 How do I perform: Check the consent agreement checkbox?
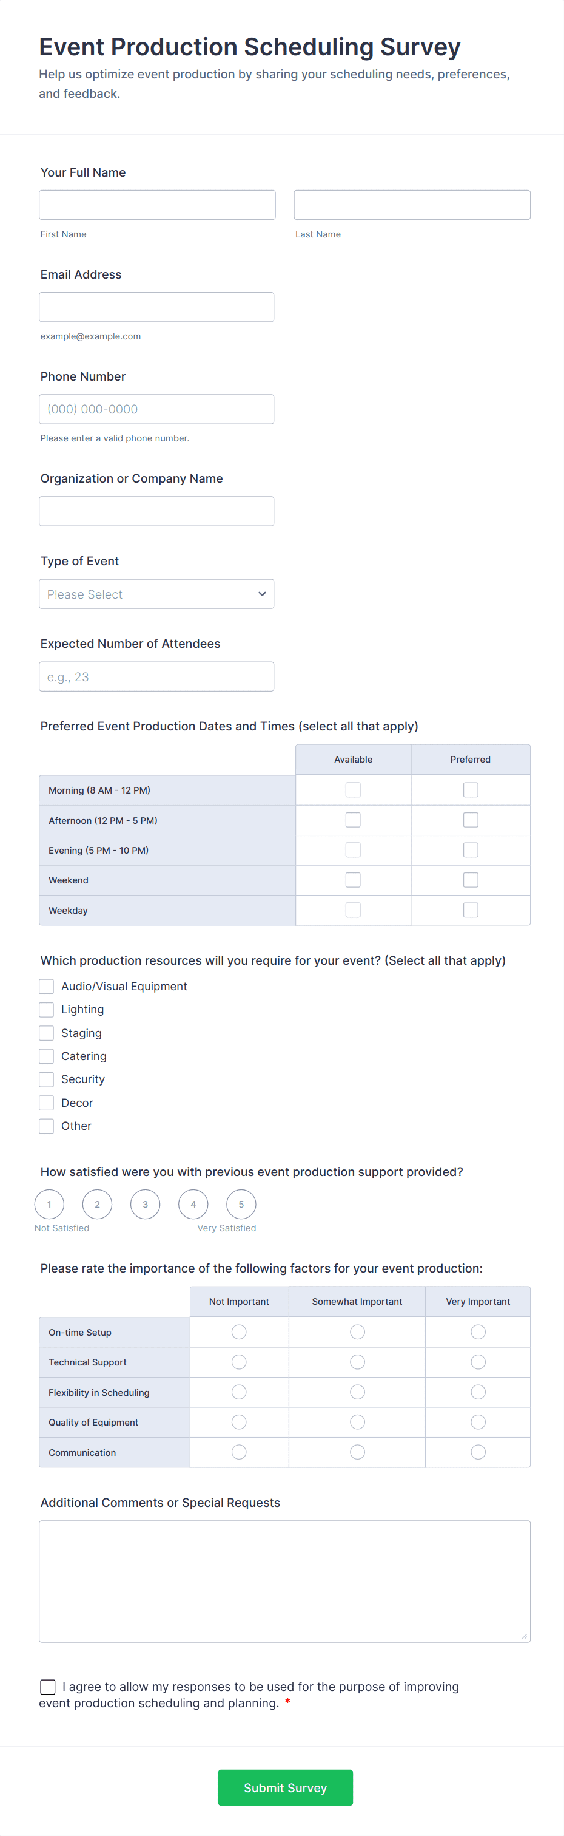[48, 1686]
